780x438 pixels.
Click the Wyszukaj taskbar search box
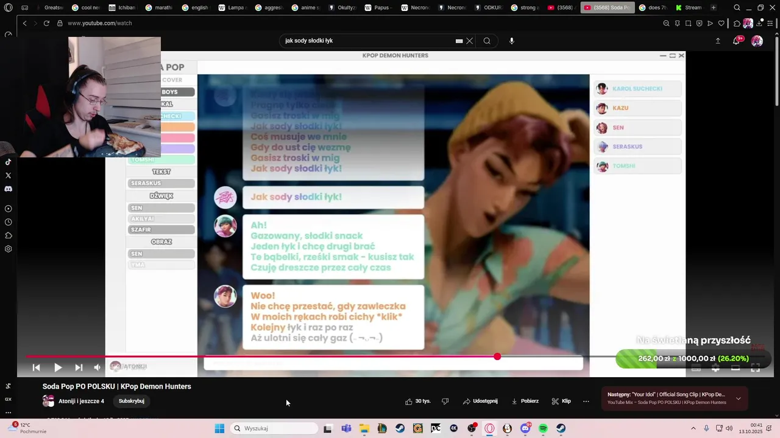[x=274, y=428]
